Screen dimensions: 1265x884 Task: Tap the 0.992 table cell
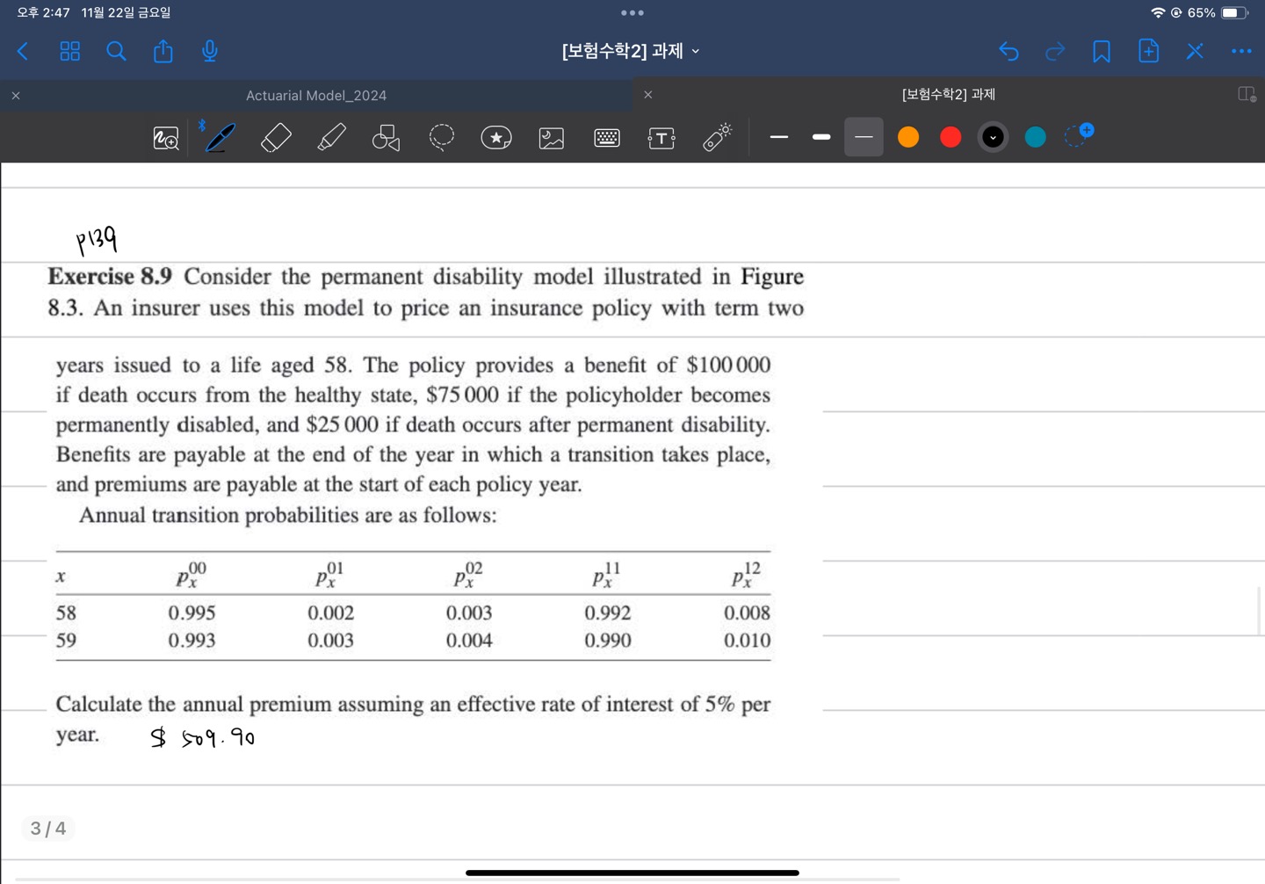pyautogui.click(x=608, y=612)
